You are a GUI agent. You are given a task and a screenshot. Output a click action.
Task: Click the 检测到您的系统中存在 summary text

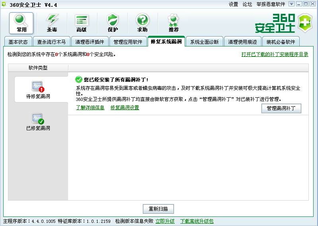pyautogui.click(x=61, y=54)
